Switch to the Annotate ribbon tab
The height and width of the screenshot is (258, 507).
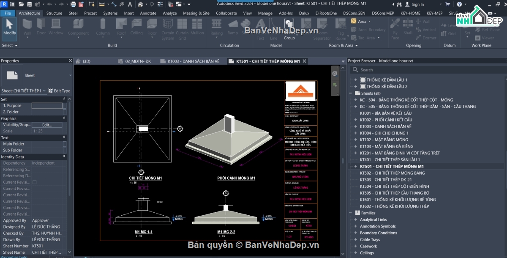148,13
